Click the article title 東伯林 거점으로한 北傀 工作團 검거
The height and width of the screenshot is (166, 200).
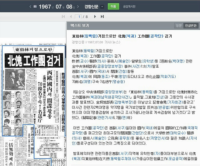pyautogui.click(x=122, y=36)
